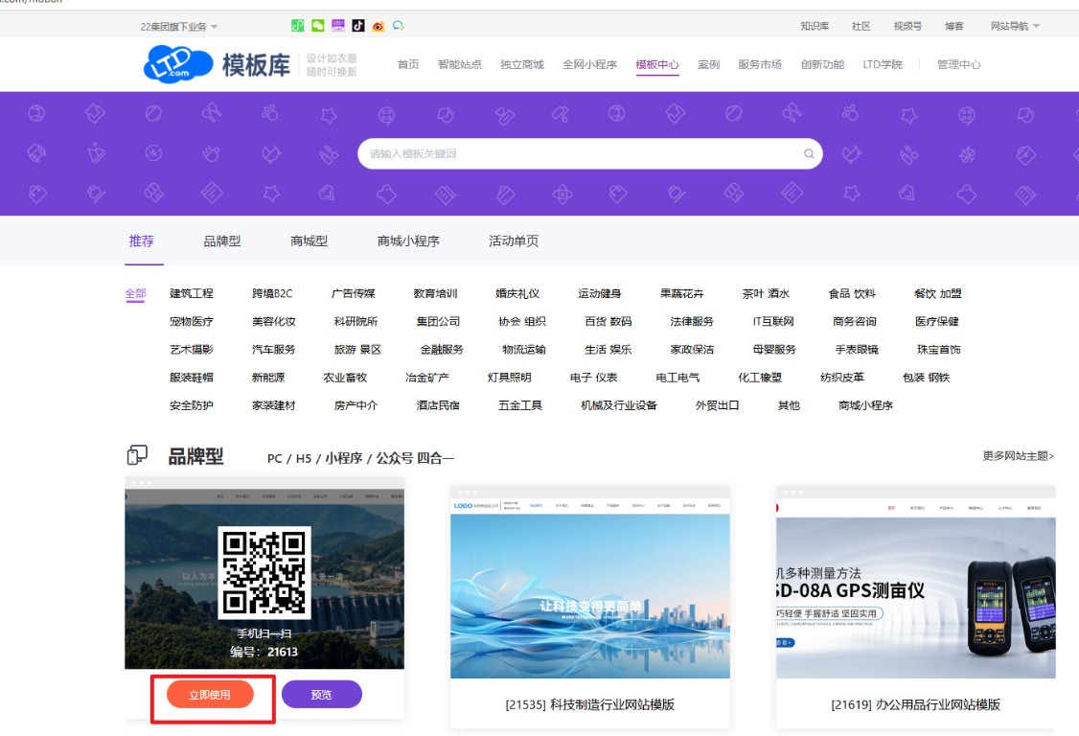Filter by 其他 category

click(789, 405)
